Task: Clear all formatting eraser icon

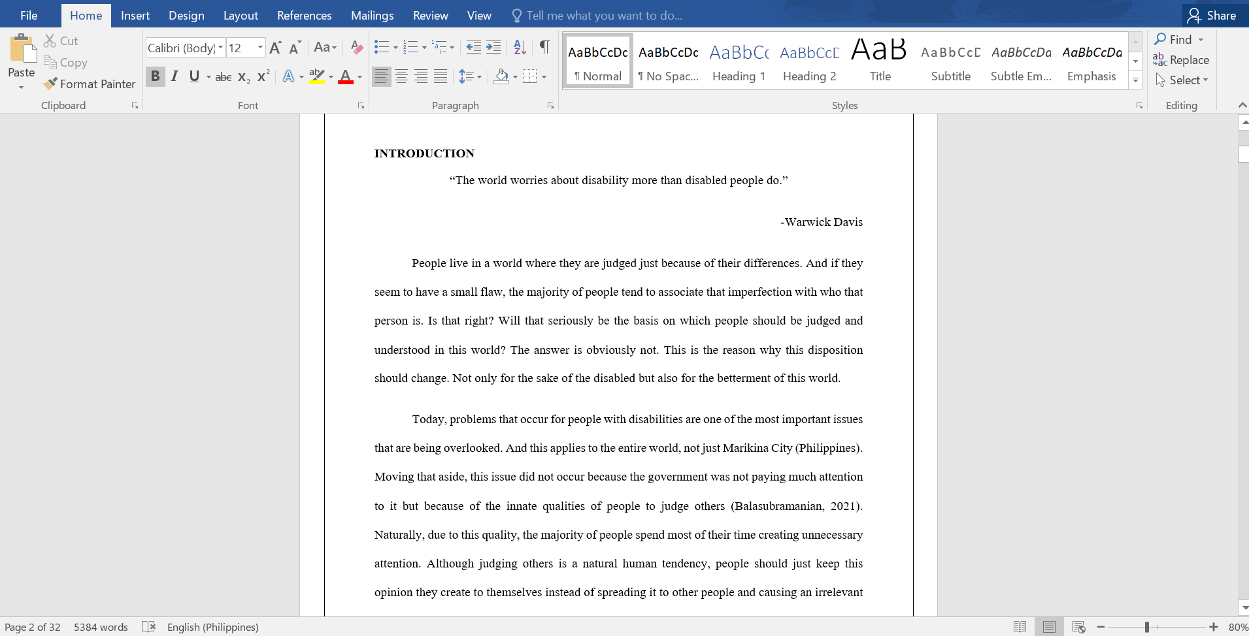Action: click(356, 48)
